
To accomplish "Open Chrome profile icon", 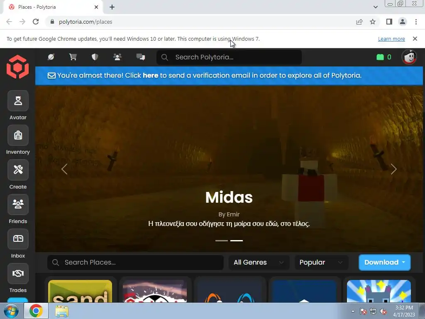I will pyautogui.click(x=403, y=22).
